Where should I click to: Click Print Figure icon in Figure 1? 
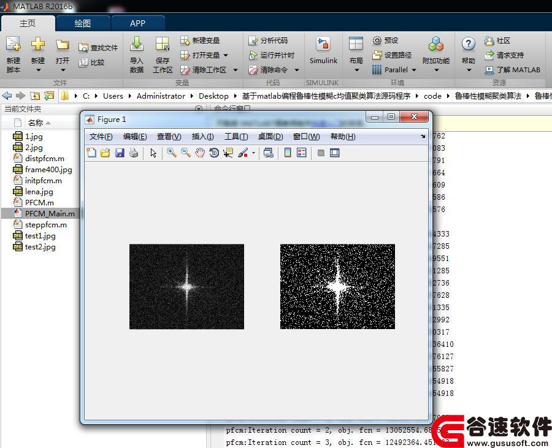(134, 153)
